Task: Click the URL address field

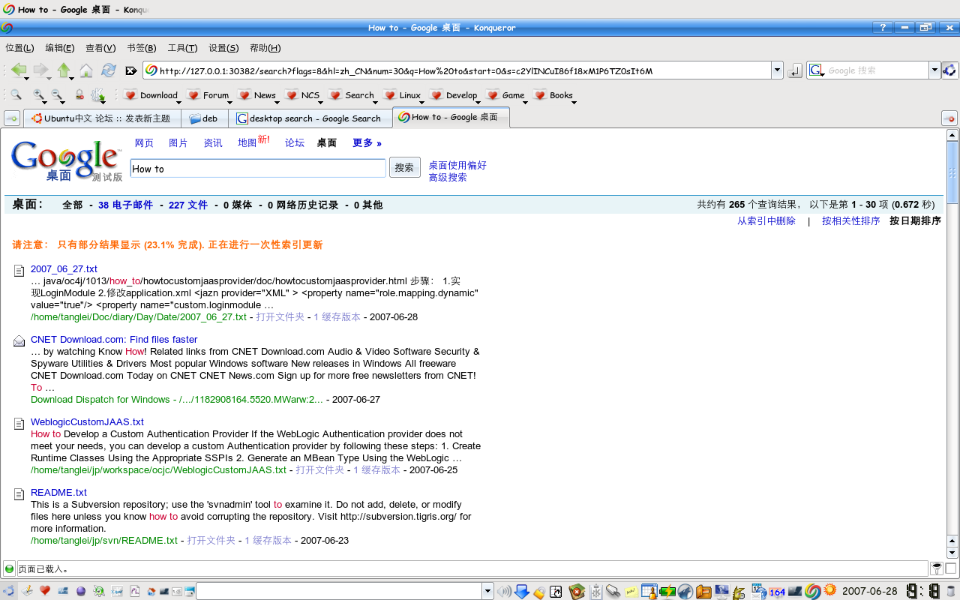Action: [456, 70]
